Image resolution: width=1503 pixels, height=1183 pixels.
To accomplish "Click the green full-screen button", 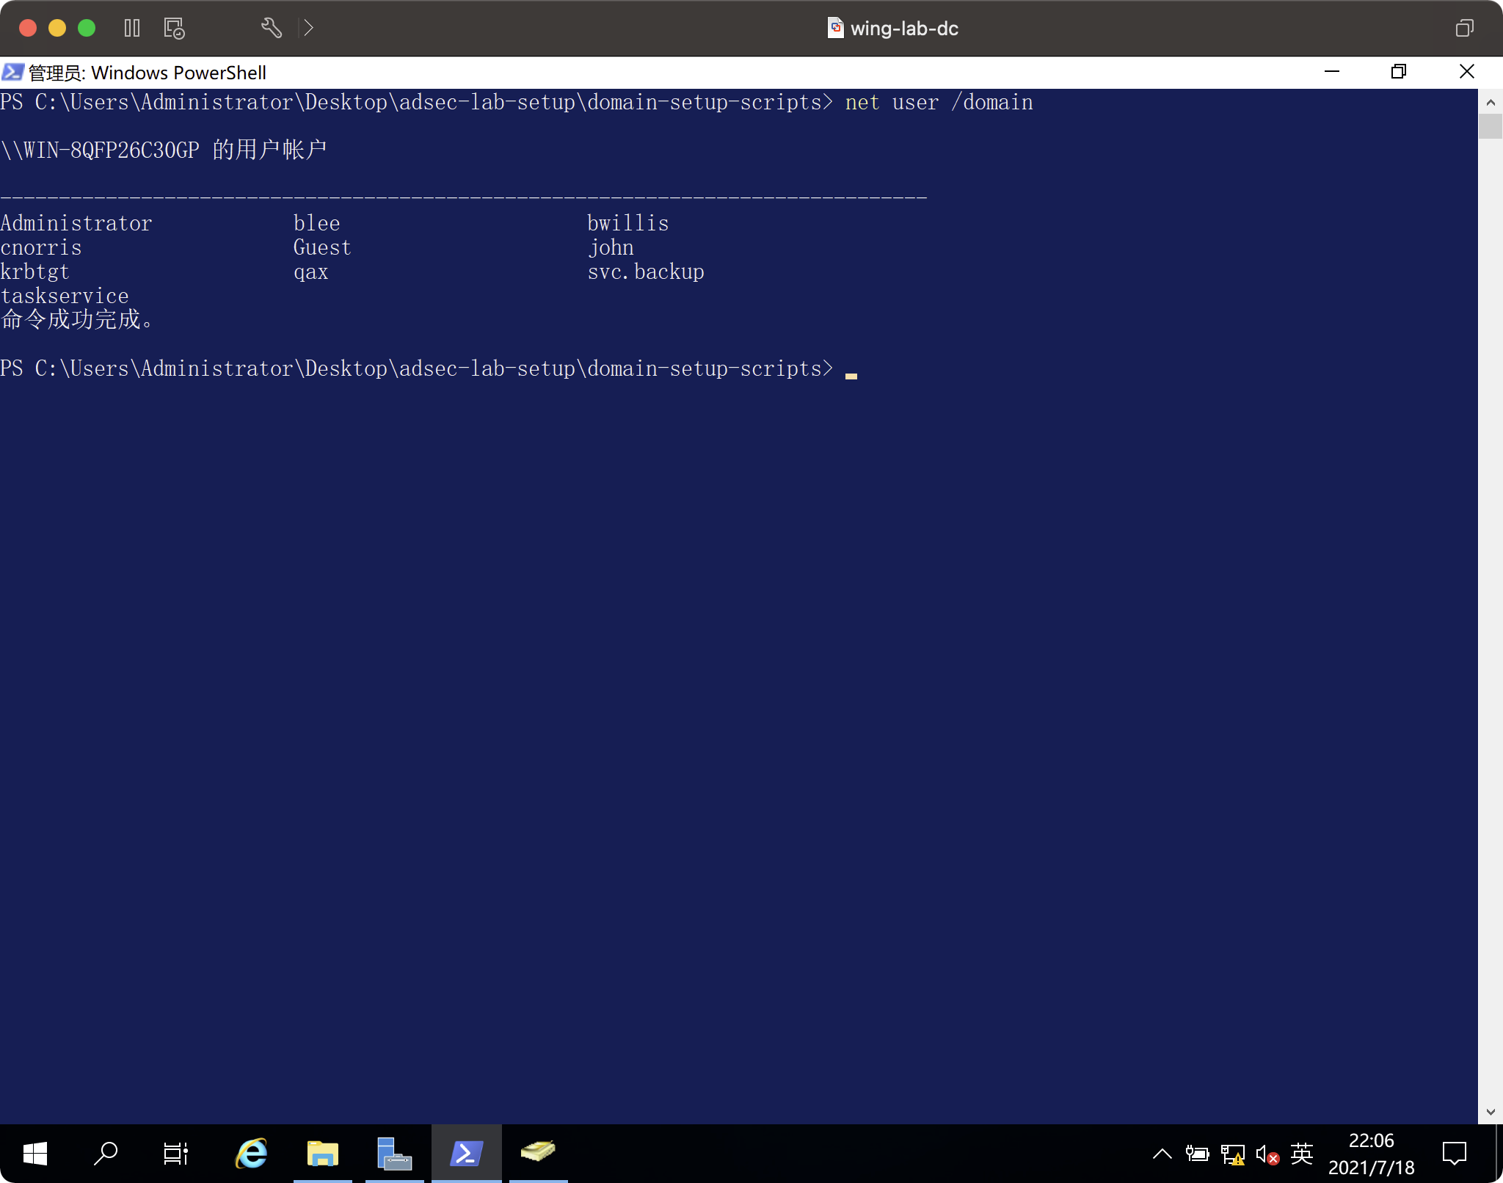I will [x=87, y=28].
